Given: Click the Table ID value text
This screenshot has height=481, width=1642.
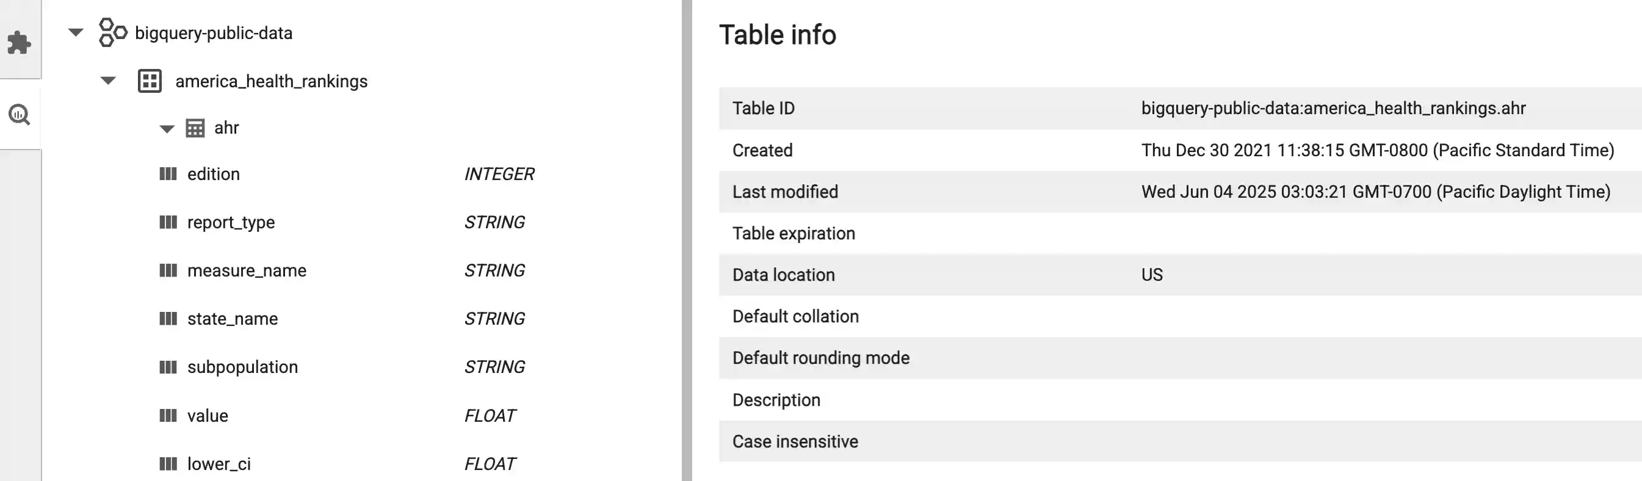Looking at the screenshot, I should [1333, 108].
